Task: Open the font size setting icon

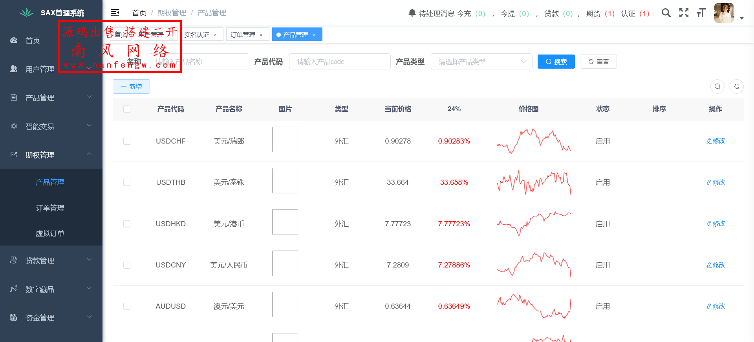Action: click(701, 13)
